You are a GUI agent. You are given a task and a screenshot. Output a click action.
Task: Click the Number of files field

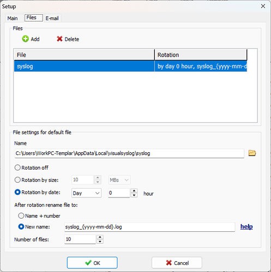[80, 239]
